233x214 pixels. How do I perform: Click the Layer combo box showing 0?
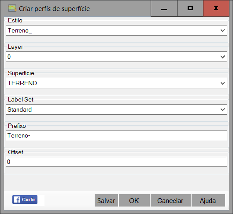116,57
